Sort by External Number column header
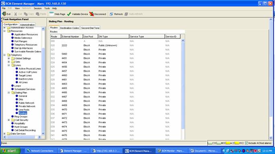This screenshot has width=275, height=154. [x=72, y=37]
